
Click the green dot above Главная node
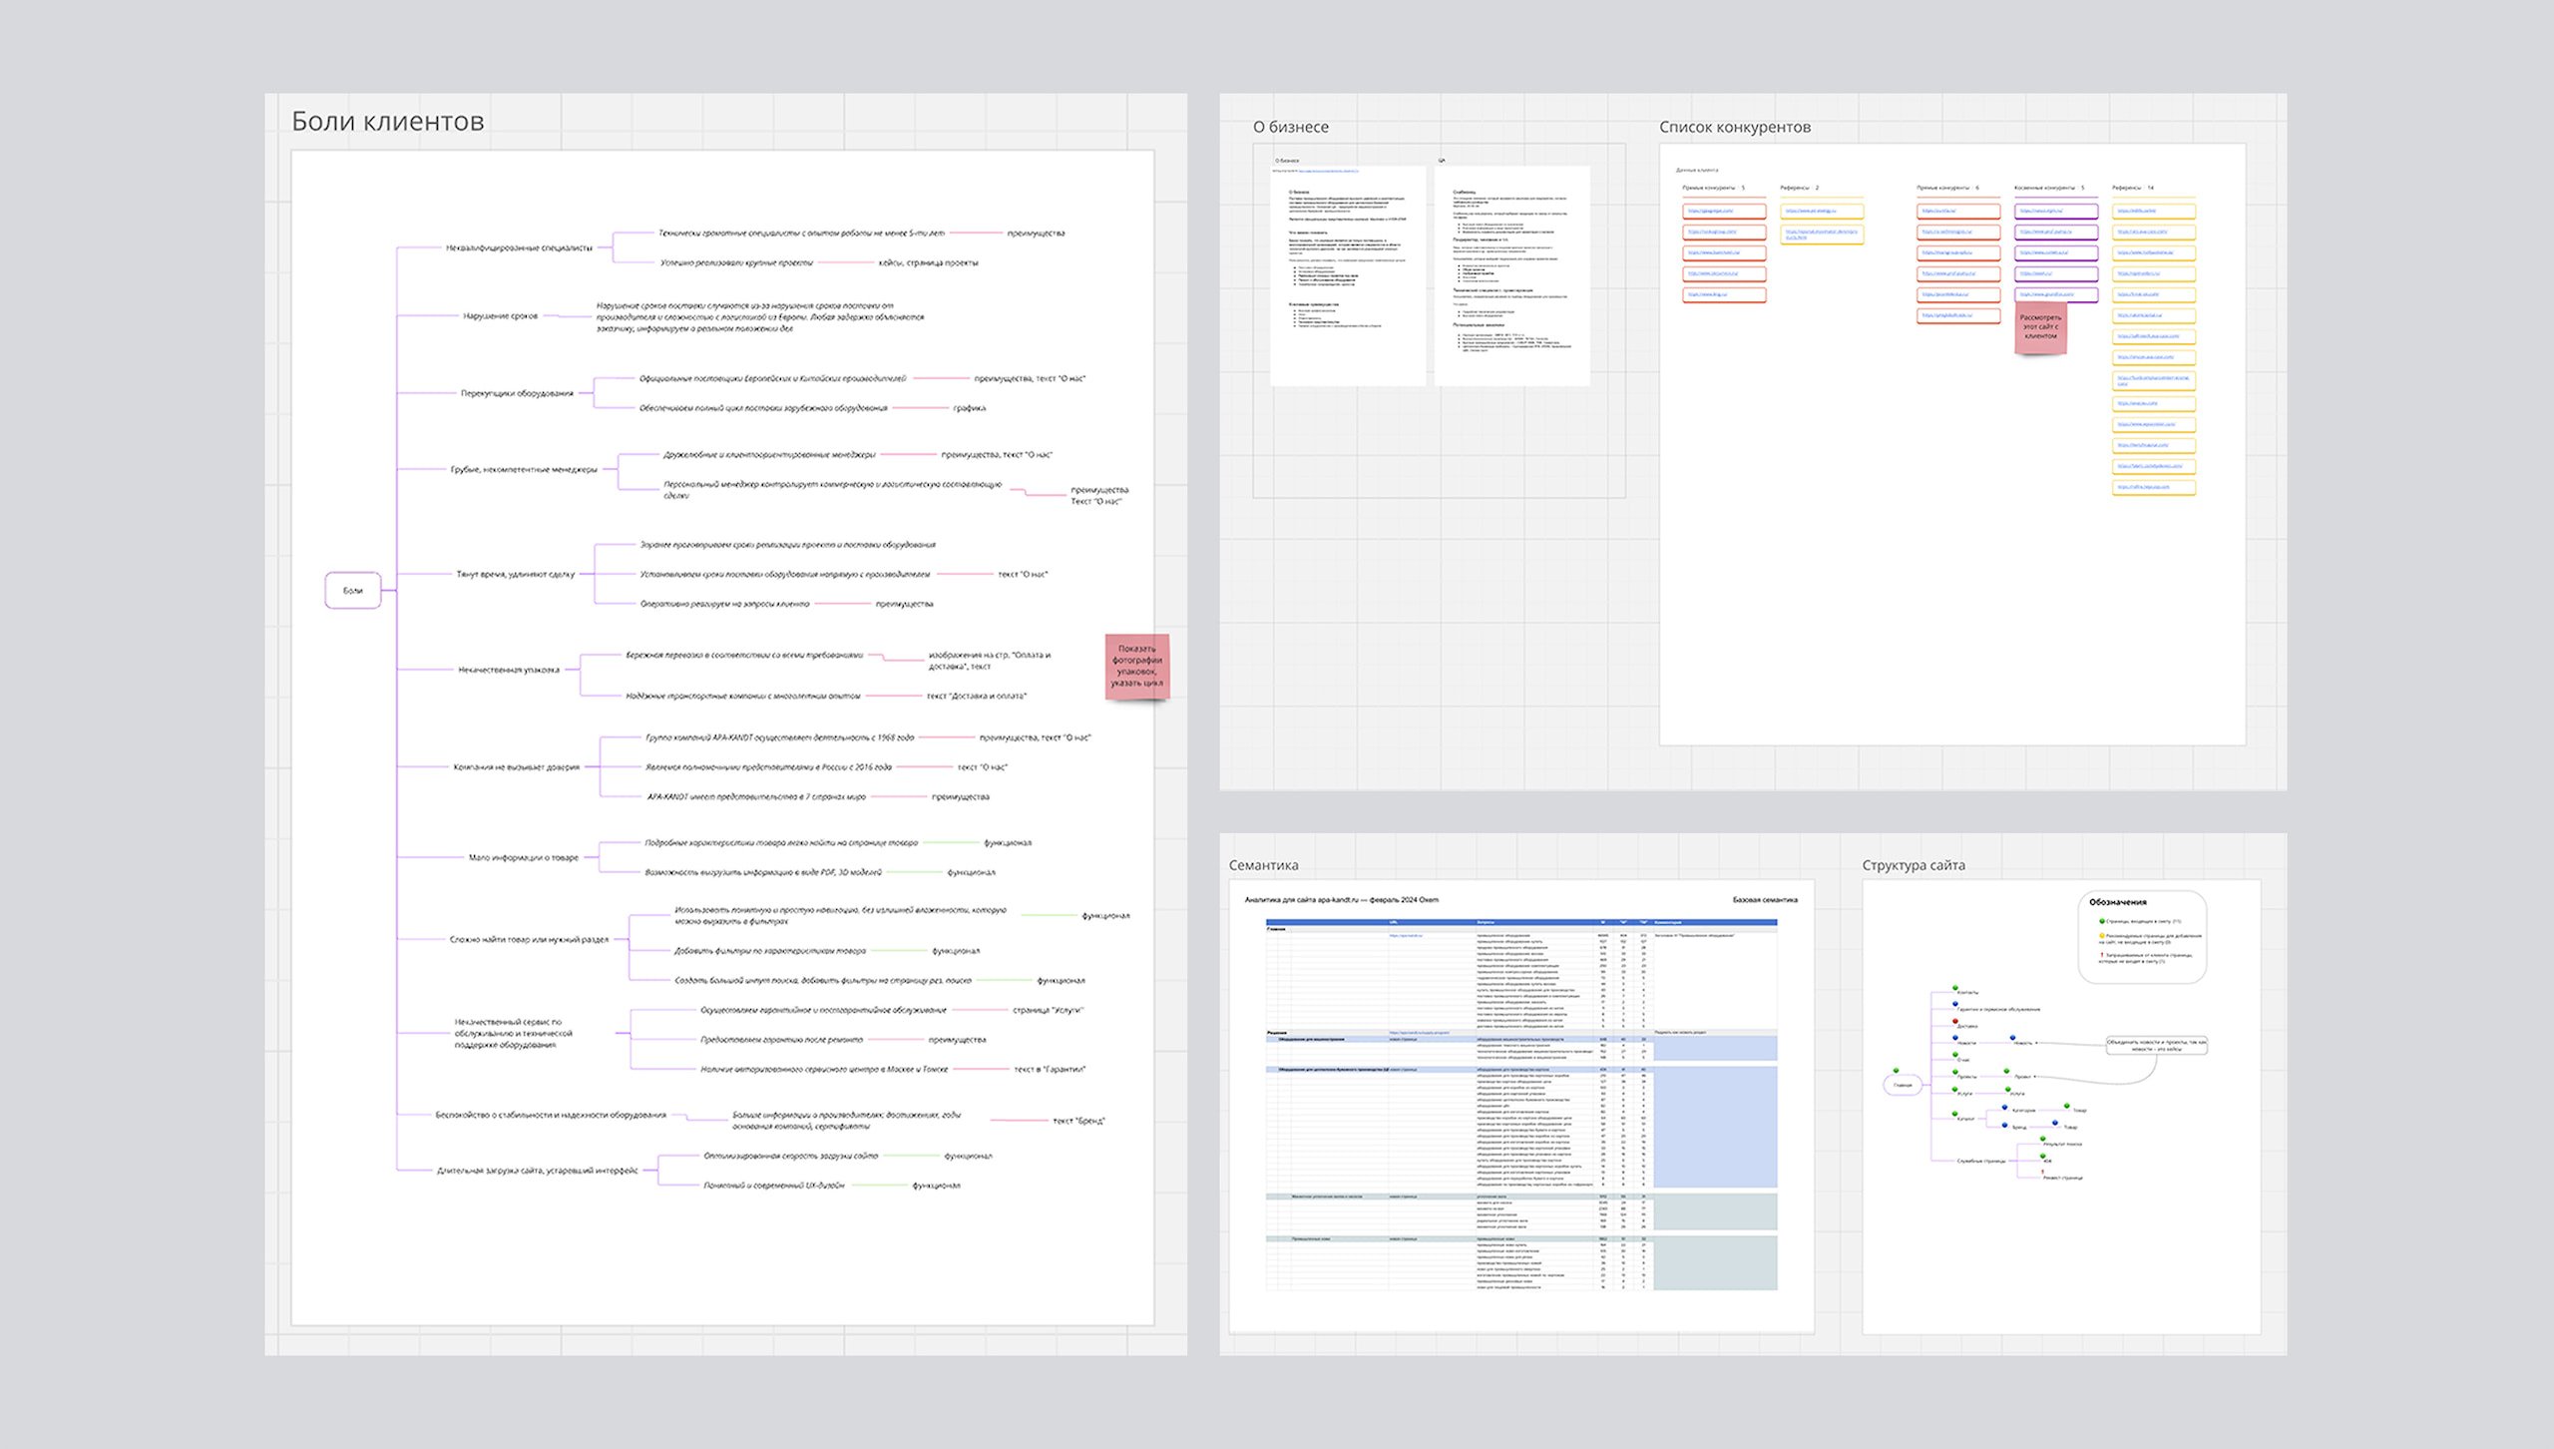click(x=1896, y=1071)
